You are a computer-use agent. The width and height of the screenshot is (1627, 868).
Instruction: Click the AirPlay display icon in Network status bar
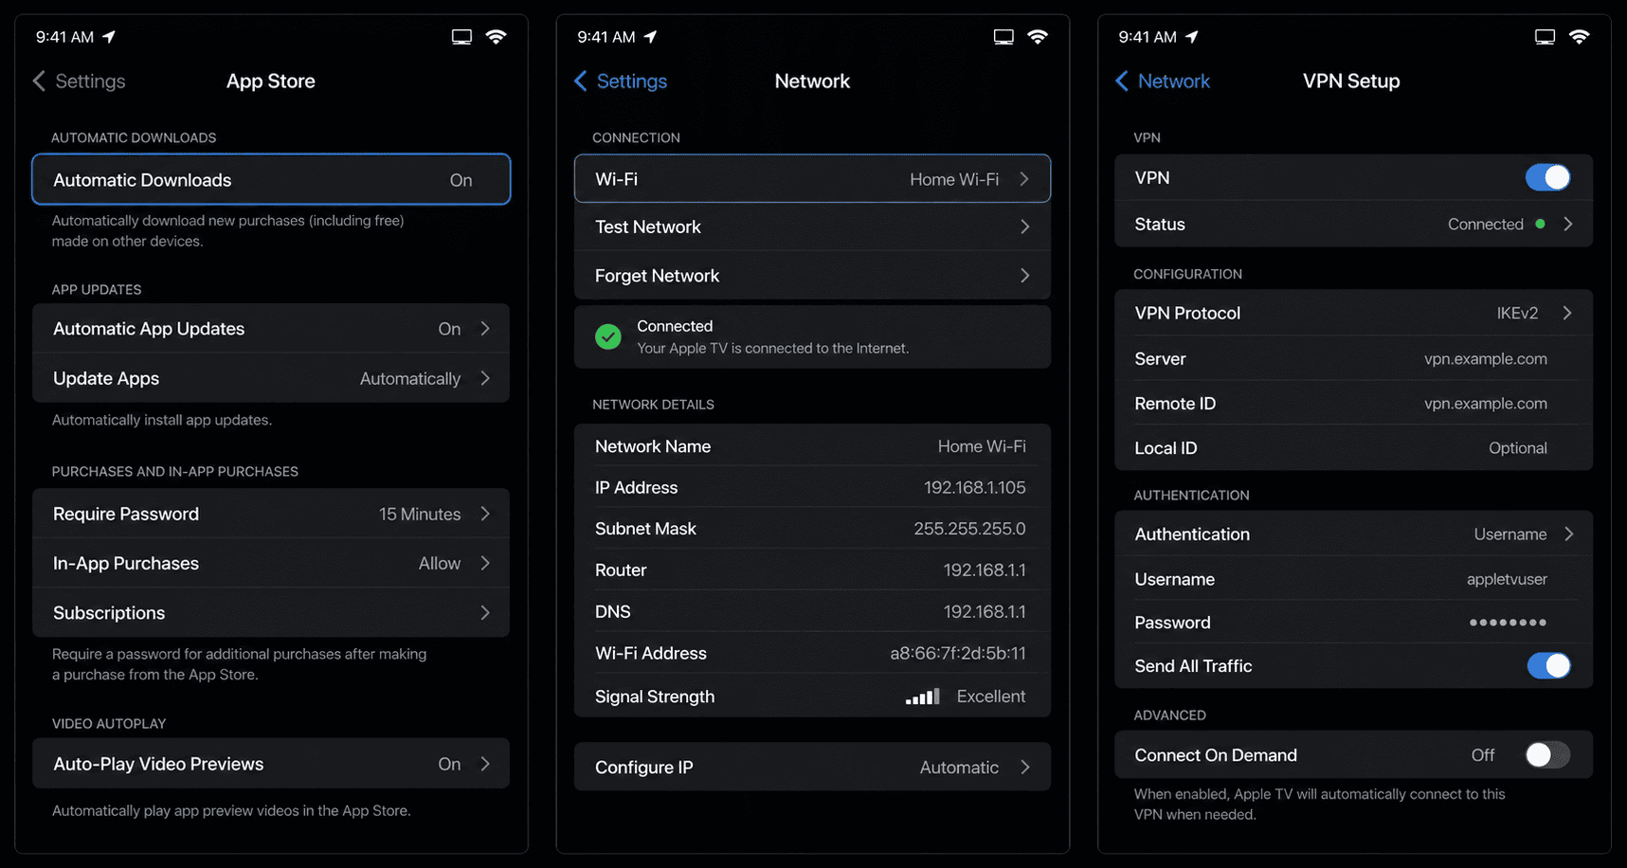point(1003,37)
